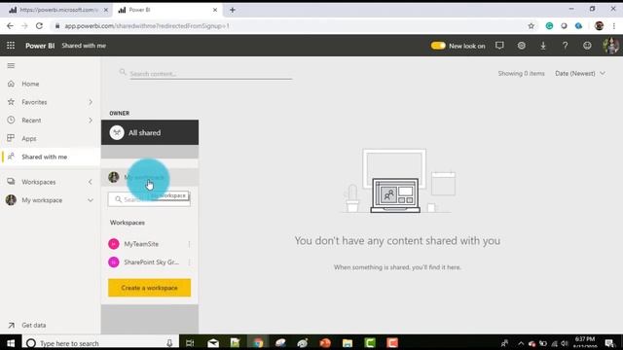Collapse the navigation pane hamburger icon
The image size is (623, 350).
coord(11,65)
